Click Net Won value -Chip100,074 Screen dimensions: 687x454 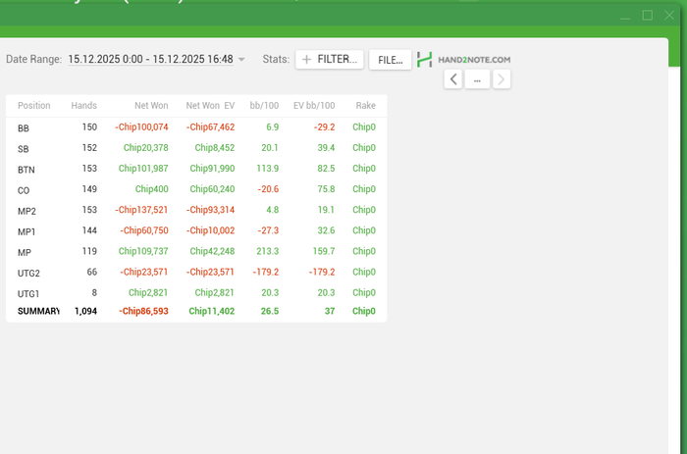pos(141,126)
